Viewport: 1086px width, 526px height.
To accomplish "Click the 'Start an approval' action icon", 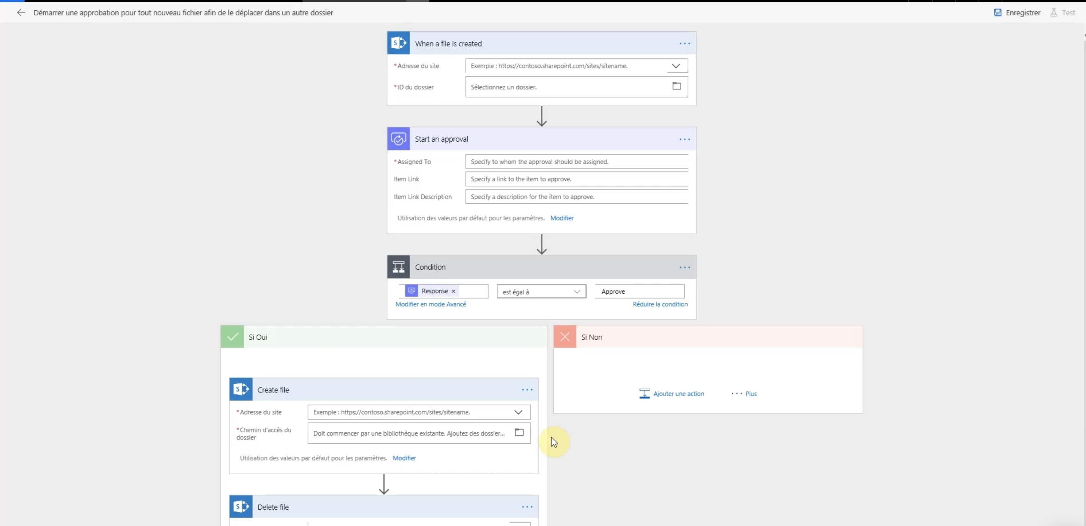I will tap(398, 139).
